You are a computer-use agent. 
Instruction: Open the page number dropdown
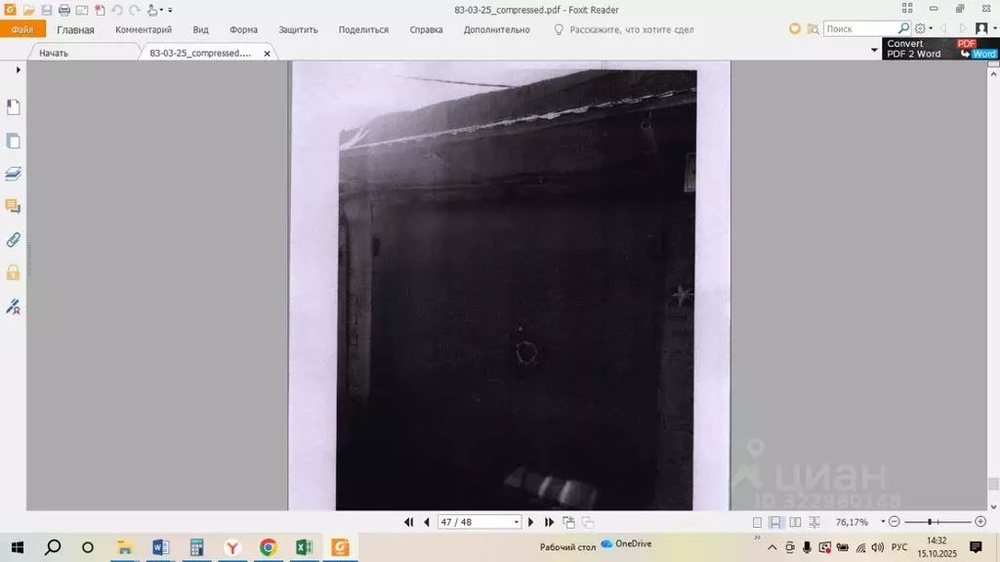[x=517, y=522]
